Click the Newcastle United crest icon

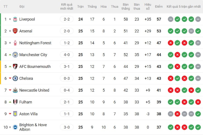coord(15,90)
